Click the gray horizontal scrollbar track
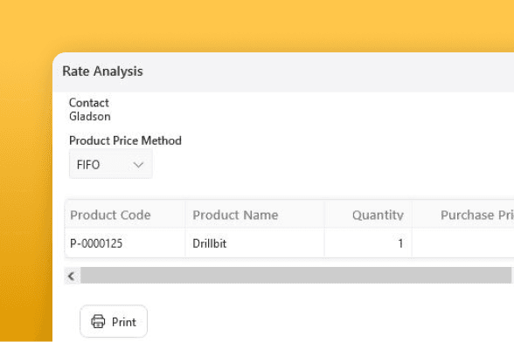This screenshot has width=514, height=342. (x=295, y=275)
